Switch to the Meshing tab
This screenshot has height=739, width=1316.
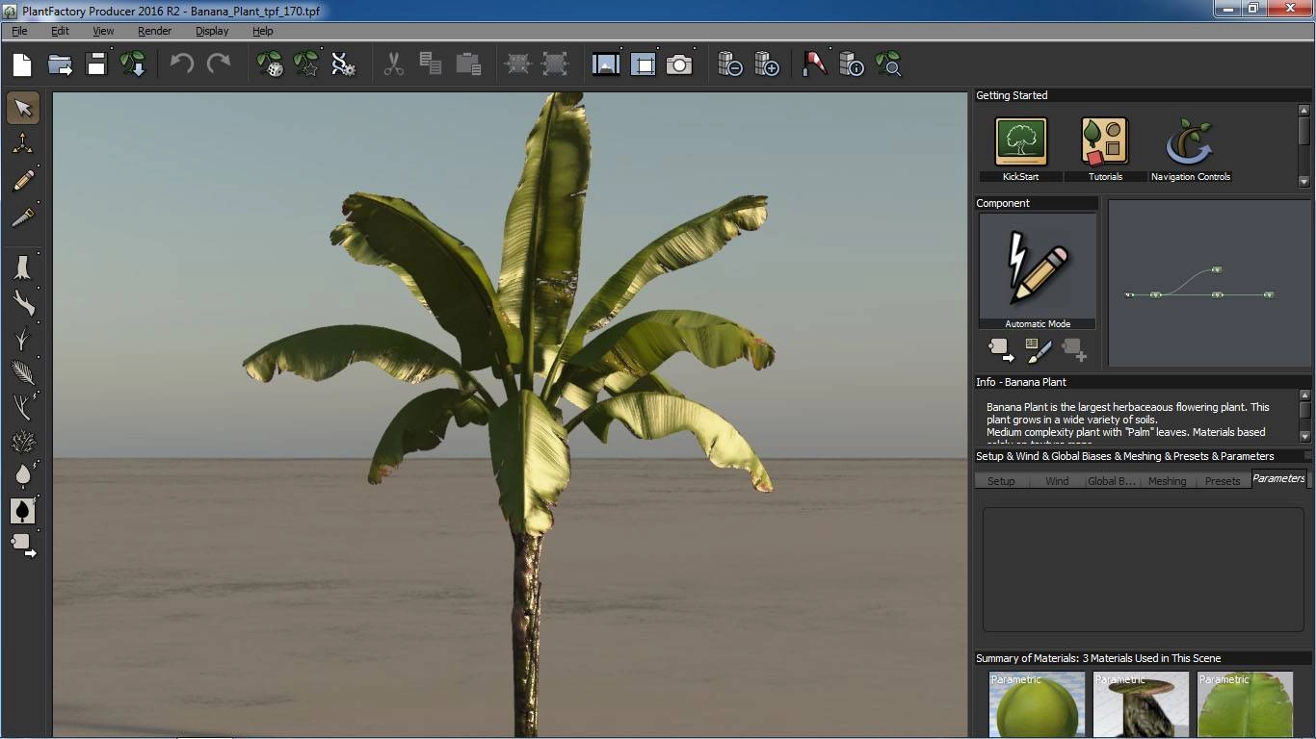click(1167, 481)
